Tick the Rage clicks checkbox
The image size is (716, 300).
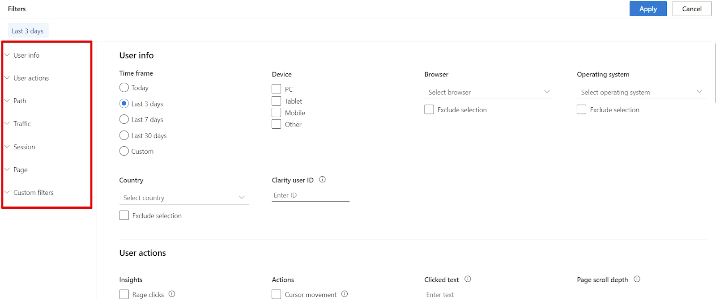point(124,294)
